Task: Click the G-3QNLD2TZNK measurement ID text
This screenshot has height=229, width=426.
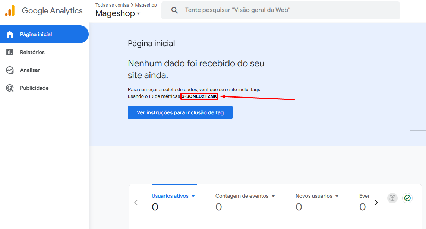Action: click(199, 96)
